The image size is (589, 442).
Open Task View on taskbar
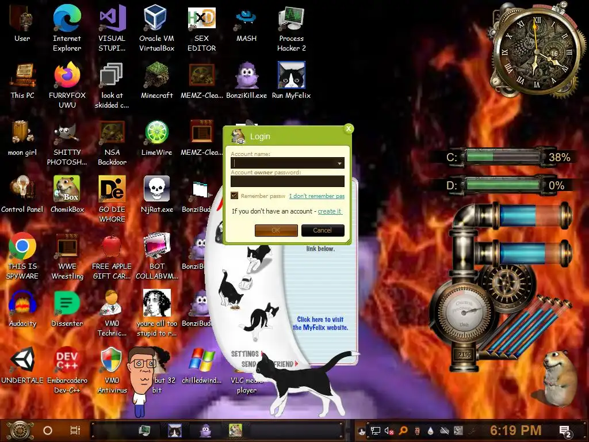pyautogui.click(x=75, y=430)
